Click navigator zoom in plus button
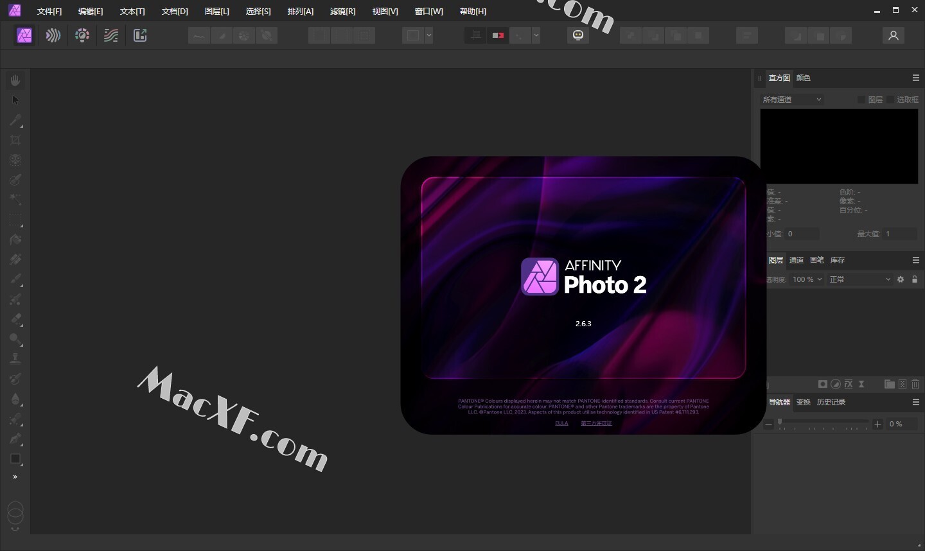The image size is (925, 551). pos(877,424)
